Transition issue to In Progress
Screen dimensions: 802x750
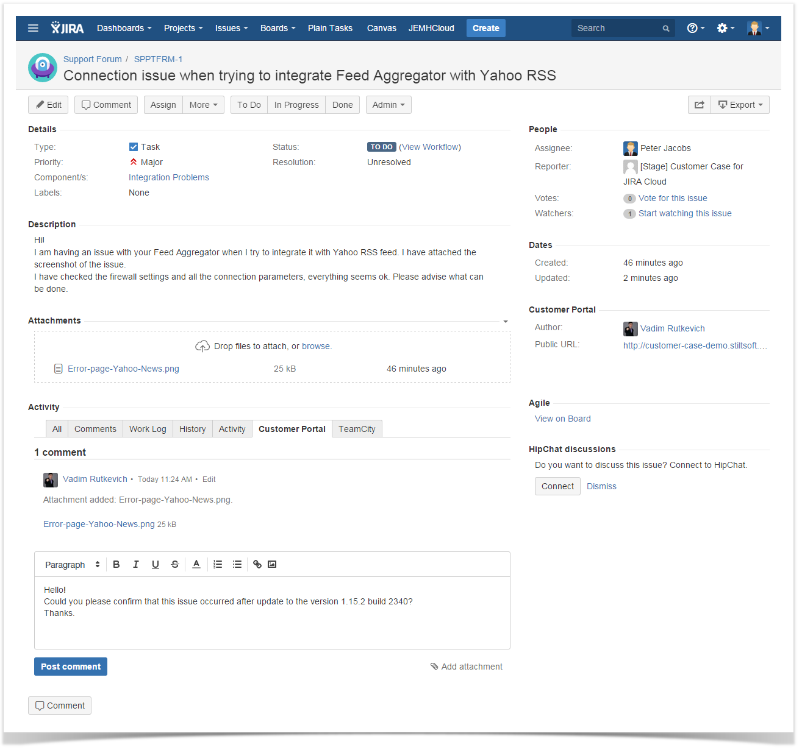[x=296, y=105]
